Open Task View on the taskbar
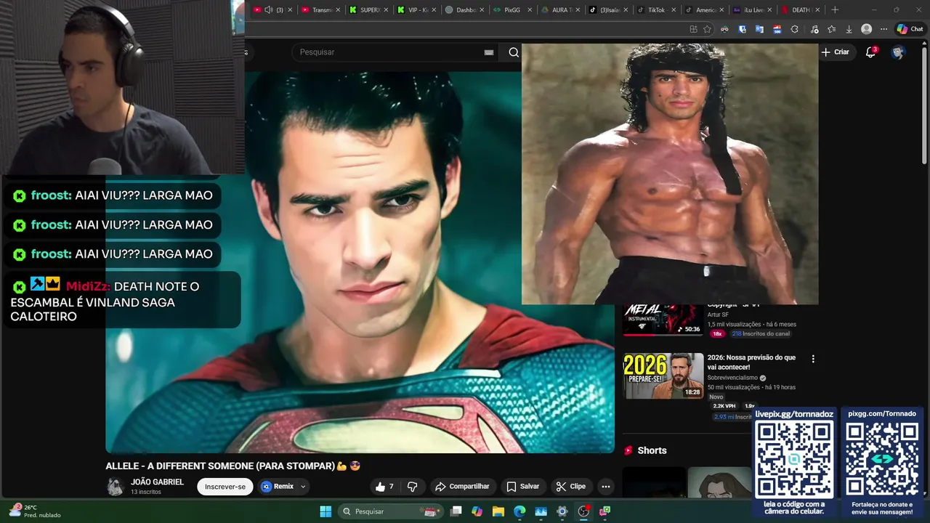 (x=456, y=511)
